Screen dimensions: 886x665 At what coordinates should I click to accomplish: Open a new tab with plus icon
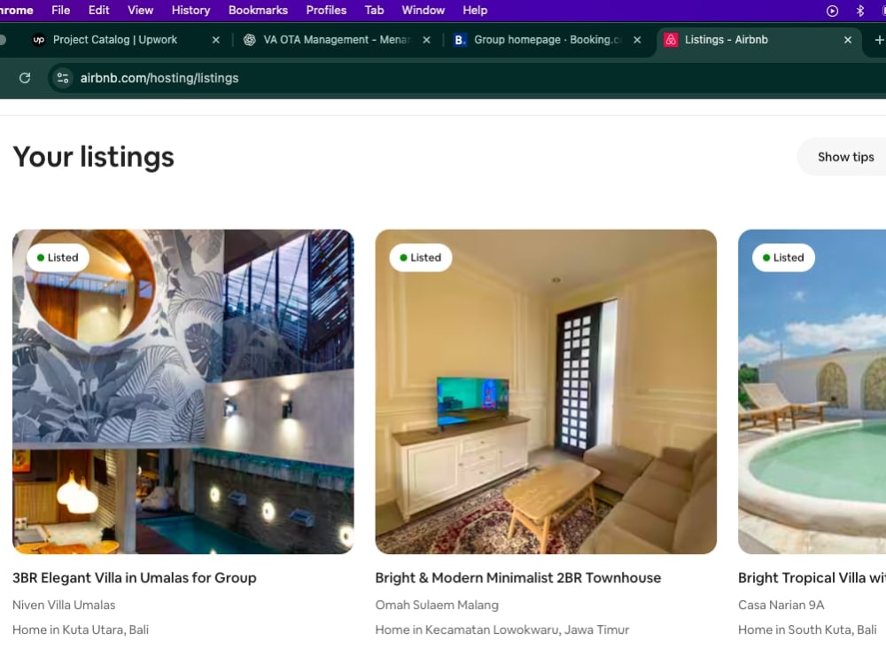(879, 40)
